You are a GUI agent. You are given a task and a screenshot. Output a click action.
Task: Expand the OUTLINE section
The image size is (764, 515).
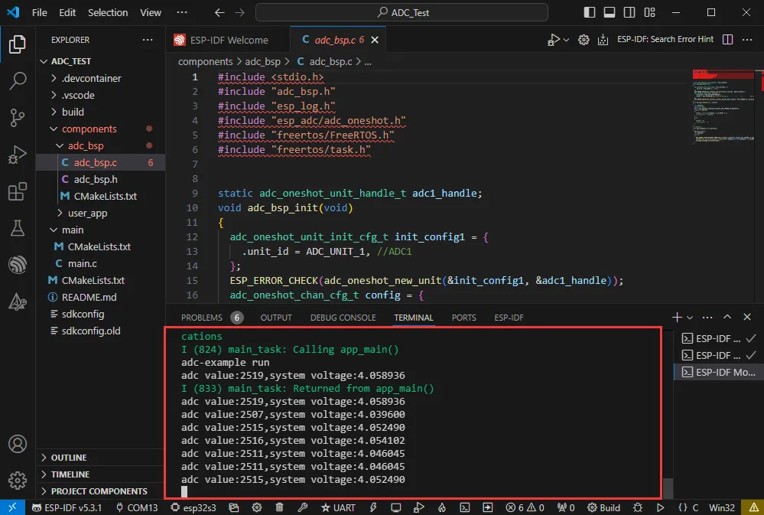pyautogui.click(x=69, y=458)
